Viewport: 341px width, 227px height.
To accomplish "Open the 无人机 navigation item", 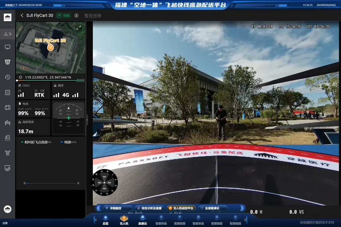I will (x=124, y=220).
